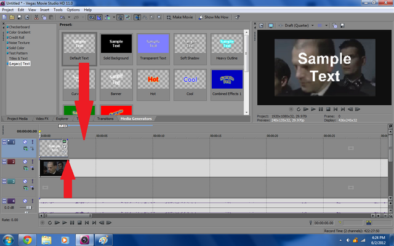Mute audio track 4

coord(25,201)
